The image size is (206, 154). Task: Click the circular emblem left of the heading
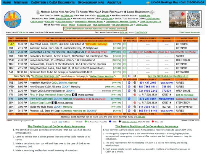click(38, 12)
